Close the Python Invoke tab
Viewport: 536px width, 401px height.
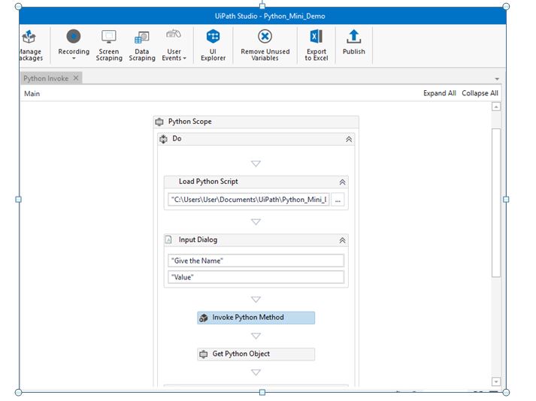pos(76,78)
